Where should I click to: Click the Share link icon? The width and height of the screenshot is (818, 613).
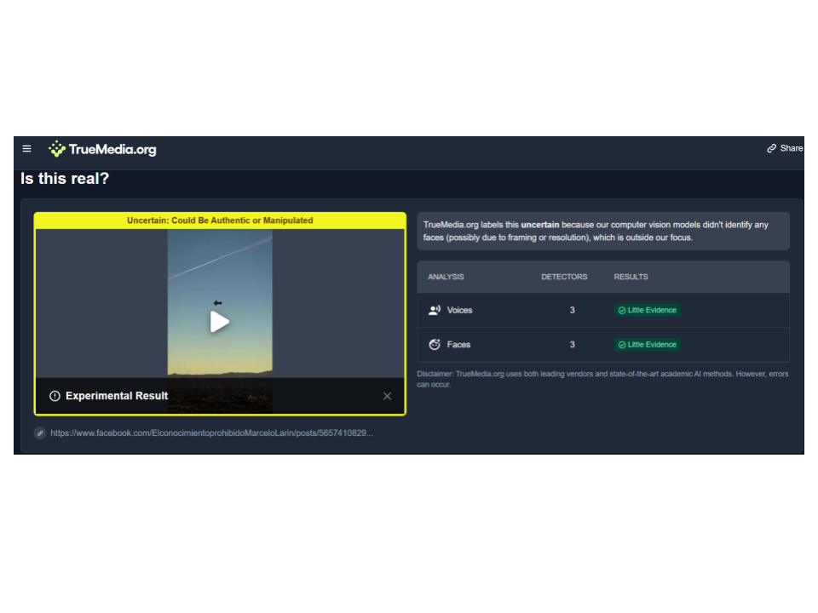[771, 148]
